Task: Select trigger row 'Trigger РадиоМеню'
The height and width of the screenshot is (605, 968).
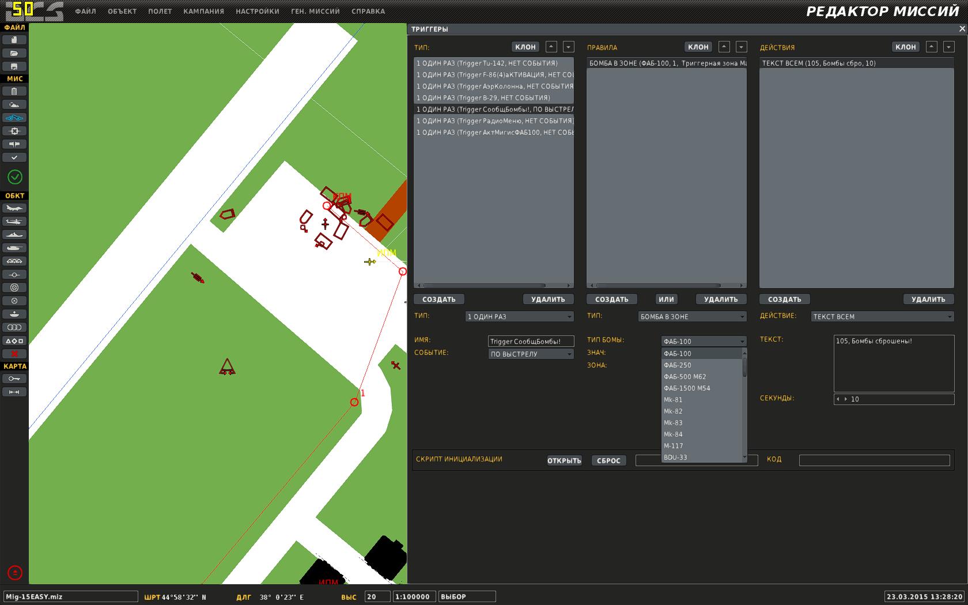Action: pos(494,121)
